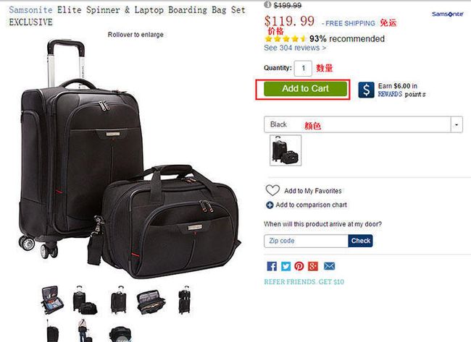Focus the Zip code input field
Viewport: 471px width, 342px height.
click(306, 241)
